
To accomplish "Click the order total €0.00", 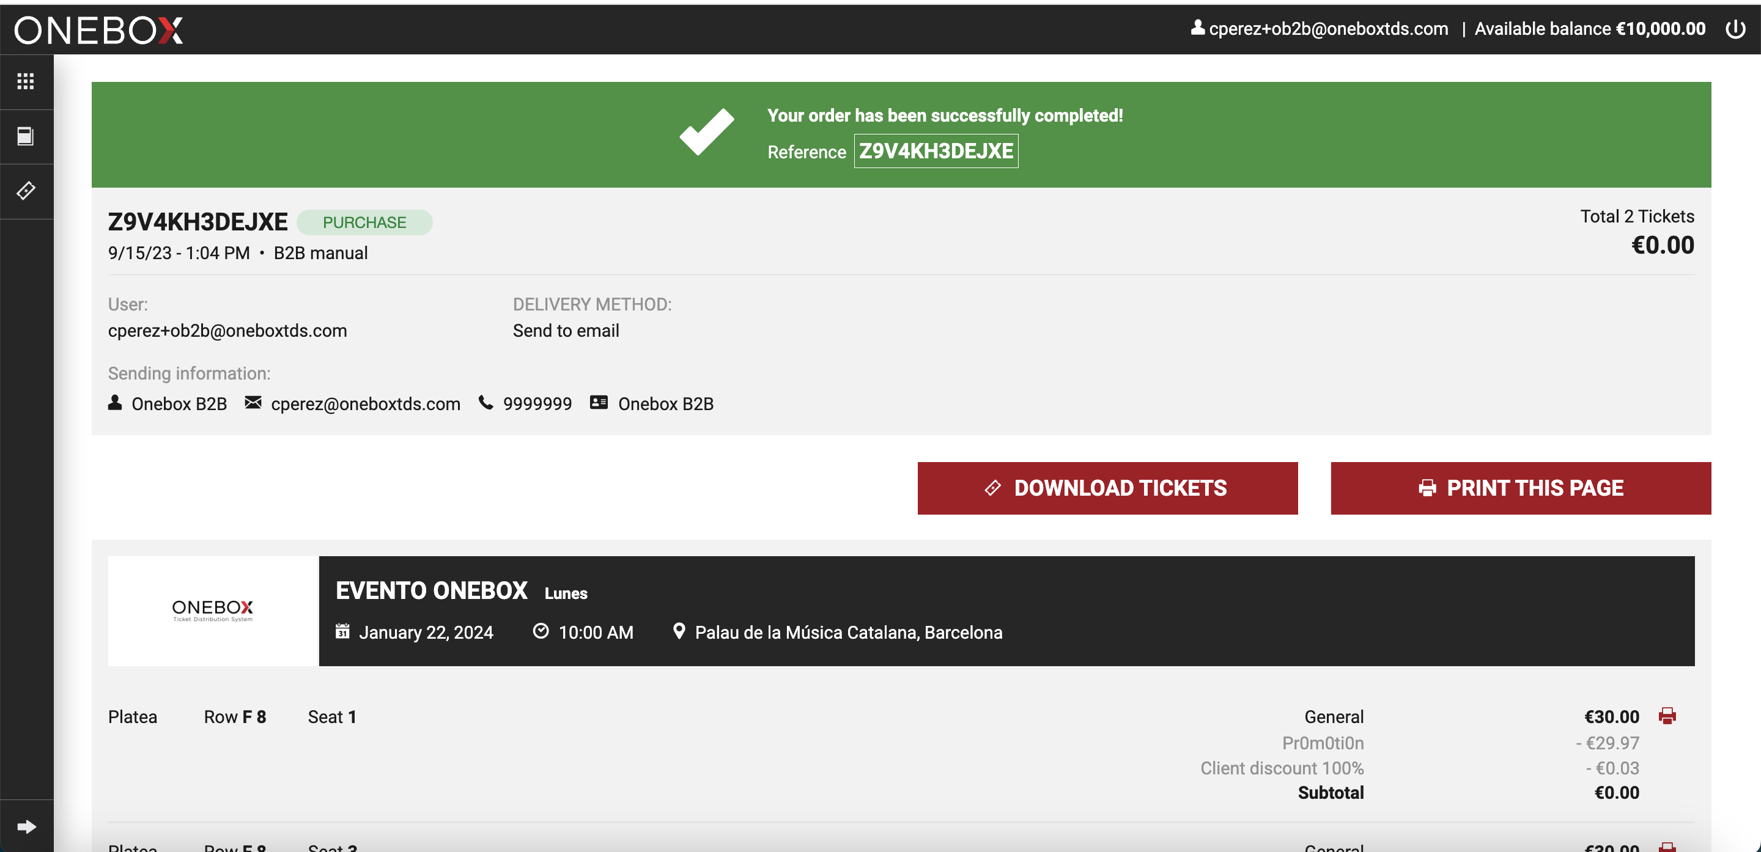I will click(x=1663, y=244).
